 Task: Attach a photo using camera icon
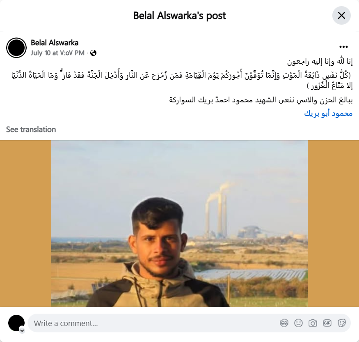tap(313, 323)
